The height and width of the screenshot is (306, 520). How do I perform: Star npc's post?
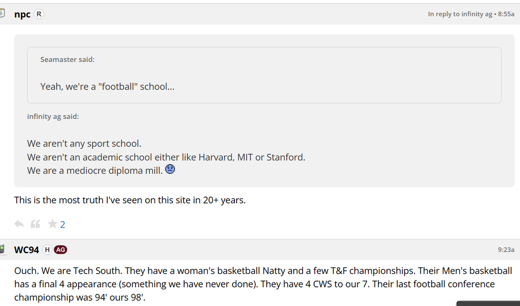pyautogui.click(x=52, y=224)
